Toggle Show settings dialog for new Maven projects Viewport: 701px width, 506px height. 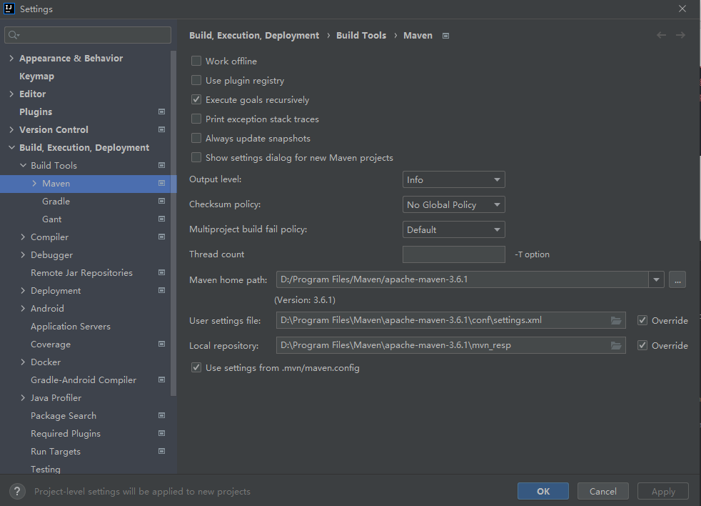pos(196,157)
